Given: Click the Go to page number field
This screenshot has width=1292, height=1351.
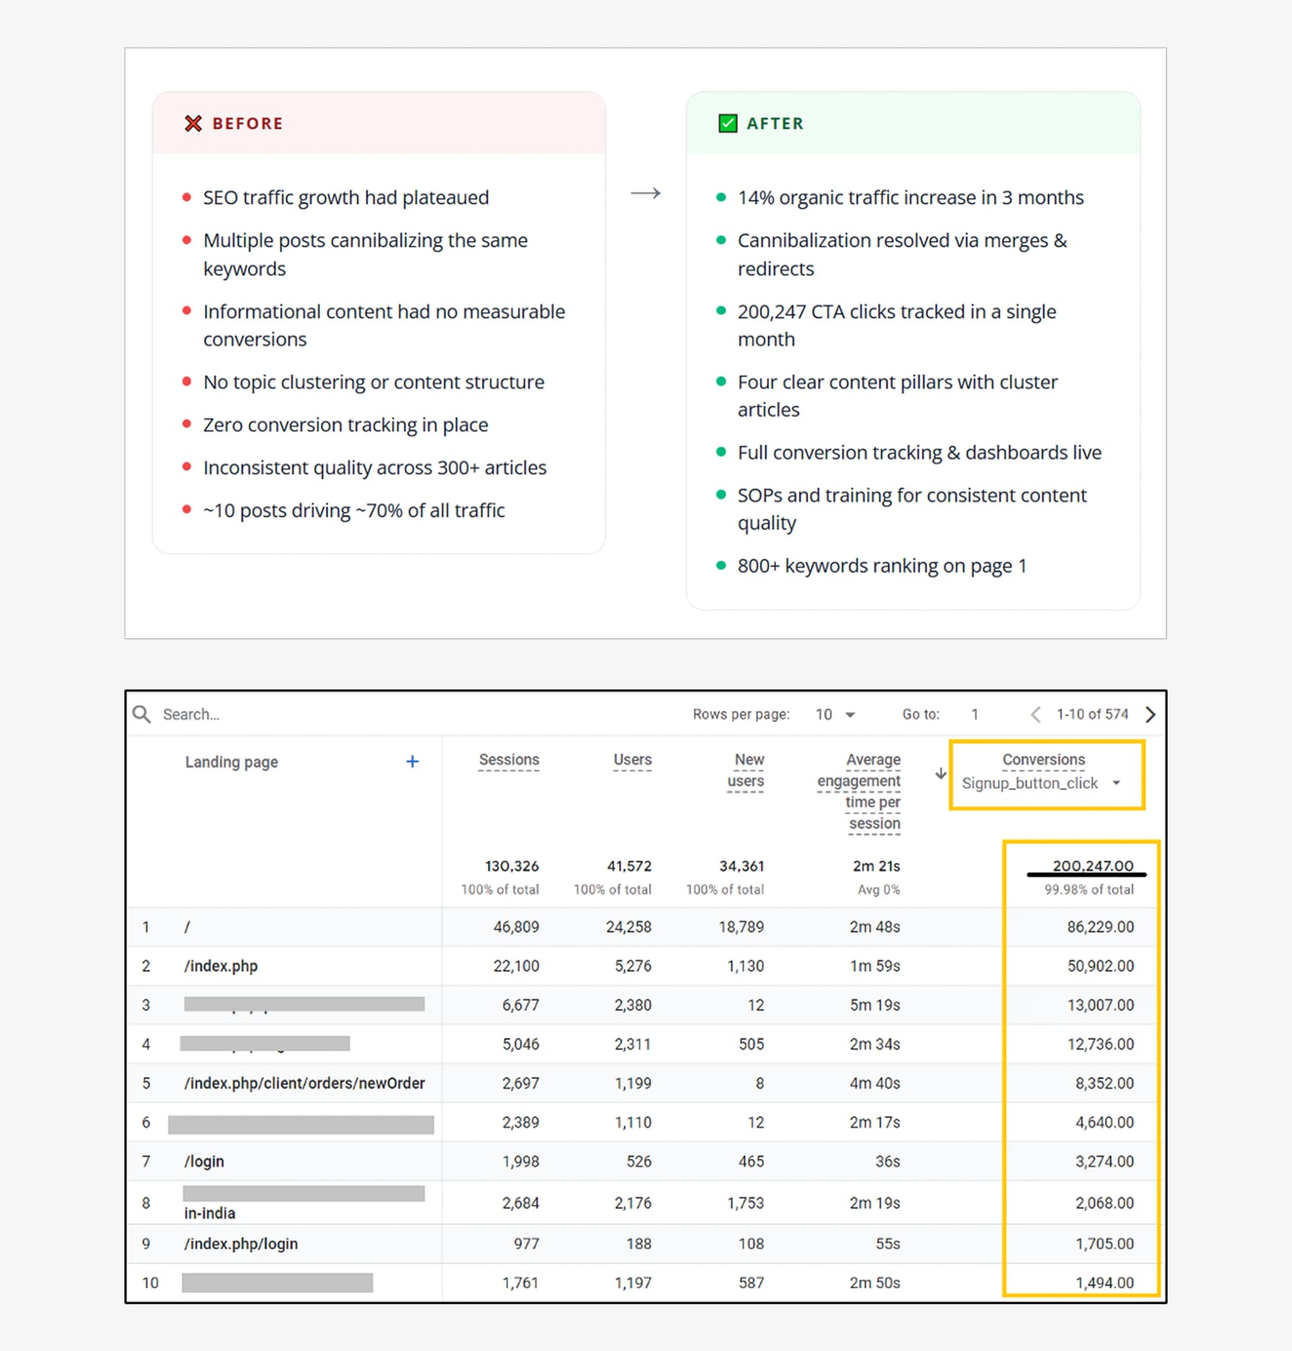Looking at the screenshot, I should [974, 714].
